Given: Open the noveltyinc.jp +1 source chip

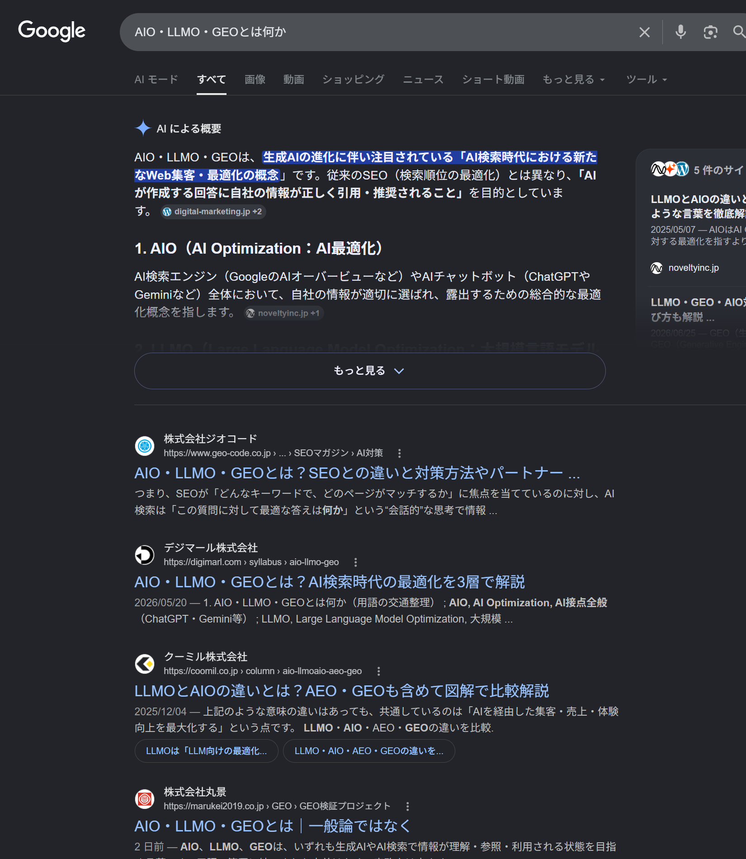Looking at the screenshot, I should [284, 313].
